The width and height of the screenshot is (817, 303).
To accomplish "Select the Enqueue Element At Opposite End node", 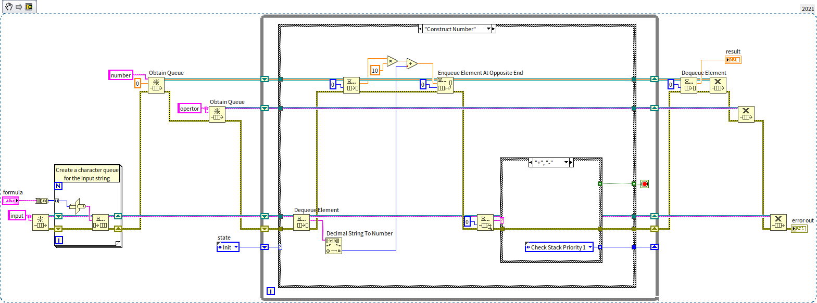I will (x=445, y=85).
